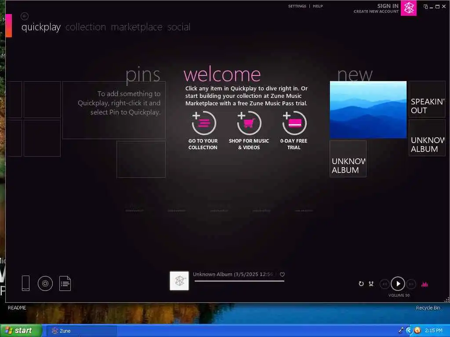Screen dimensions: 450x337
Task: Click the Free Trial pass icon
Action: (294, 123)
